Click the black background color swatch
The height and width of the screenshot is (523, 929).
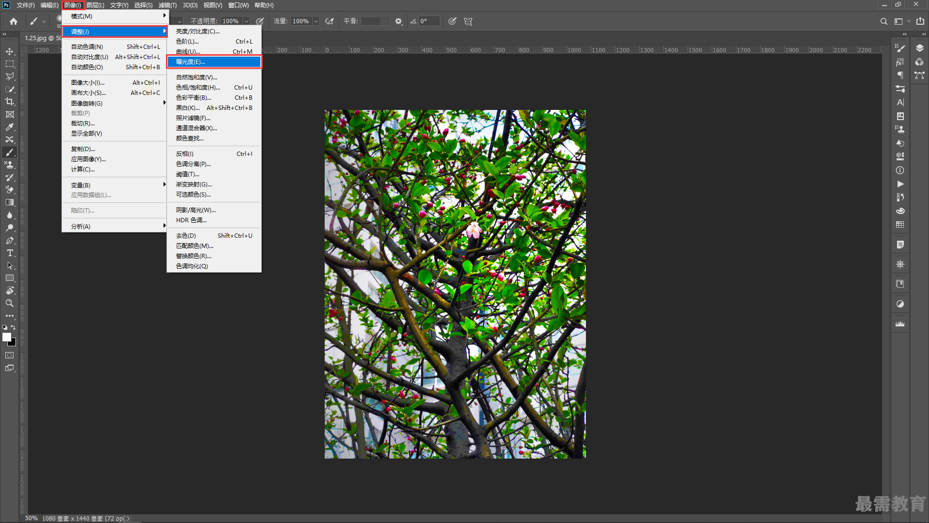(13, 343)
